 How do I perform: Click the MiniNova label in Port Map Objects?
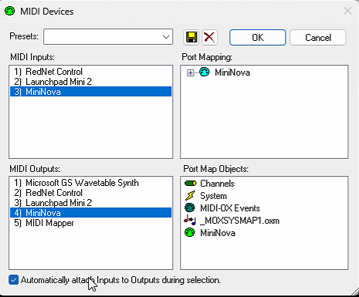pyautogui.click(x=218, y=233)
